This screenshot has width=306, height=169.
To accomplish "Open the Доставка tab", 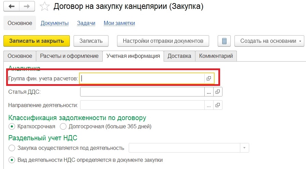I will point(179,56).
